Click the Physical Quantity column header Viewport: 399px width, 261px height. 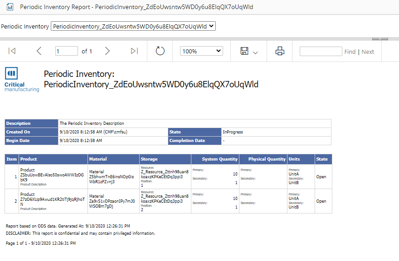coord(267,159)
